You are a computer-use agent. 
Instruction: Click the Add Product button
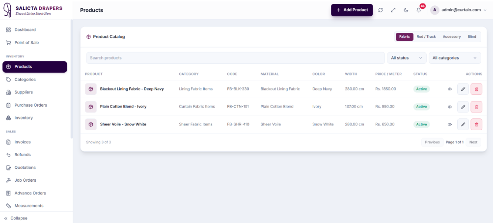click(352, 10)
